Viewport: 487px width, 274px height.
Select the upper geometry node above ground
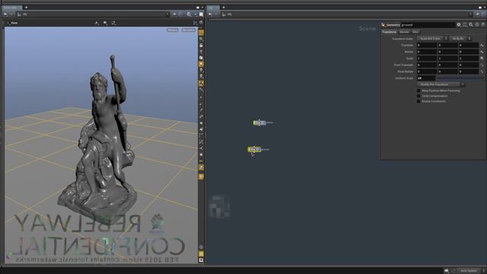259,123
